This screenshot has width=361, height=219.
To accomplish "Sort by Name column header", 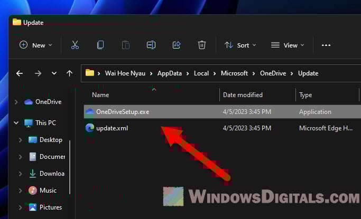I will 100,95.
